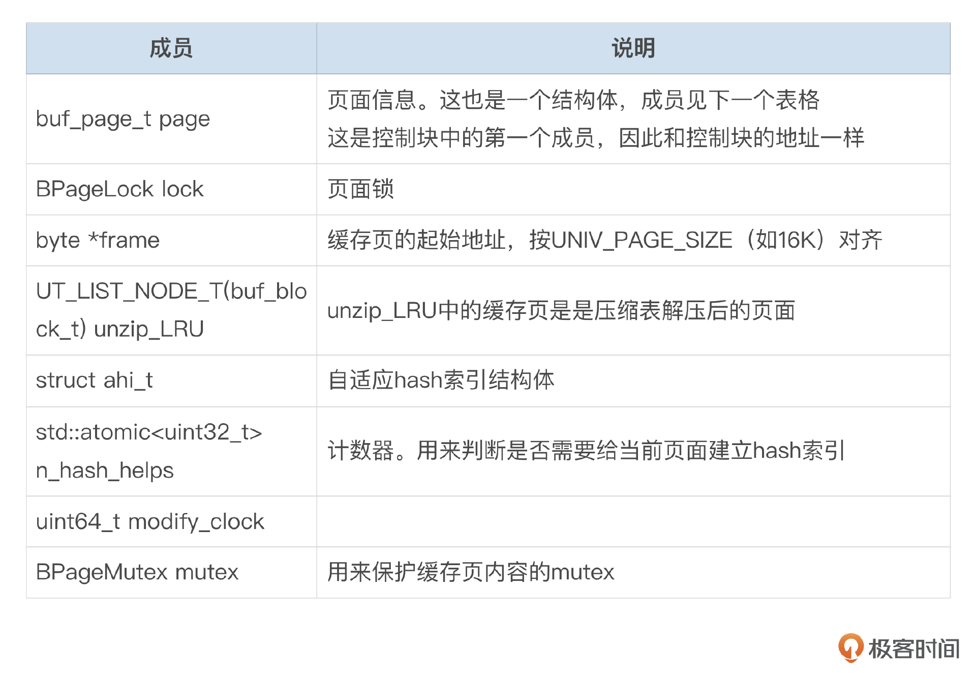Click the 页面锁 description cell
Image resolution: width=976 pixels, height=673 pixels.
[361, 189]
